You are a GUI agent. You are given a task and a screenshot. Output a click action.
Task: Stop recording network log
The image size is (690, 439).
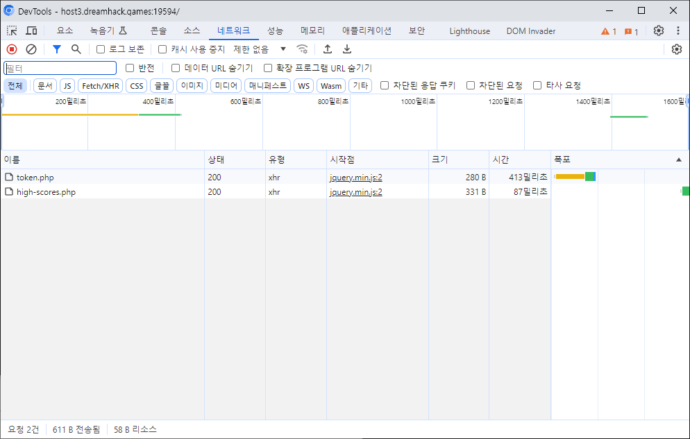pos(12,49)
